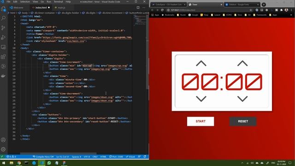The image size is (295, 166).
Task: Increase seconds with the up arrow
Action: coord(242,63)
